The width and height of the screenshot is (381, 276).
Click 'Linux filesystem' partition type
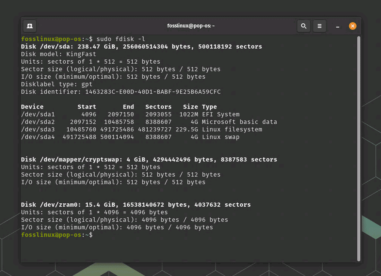point(232,129)
